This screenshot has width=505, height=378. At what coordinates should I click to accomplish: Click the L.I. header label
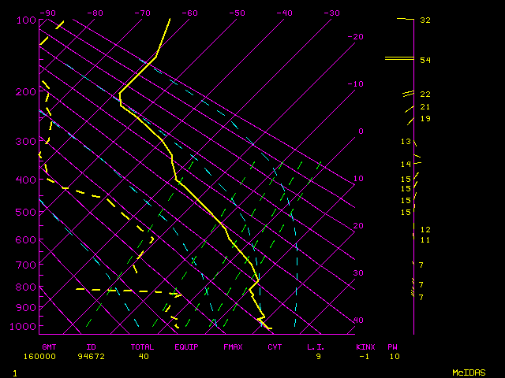click(316, 346)
